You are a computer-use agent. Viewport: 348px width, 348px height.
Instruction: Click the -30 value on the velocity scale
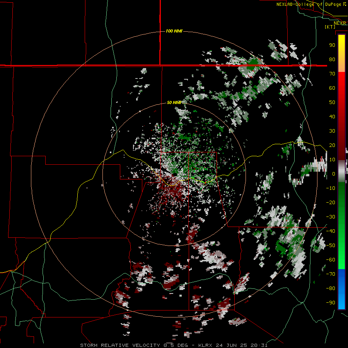pos(331,217)
